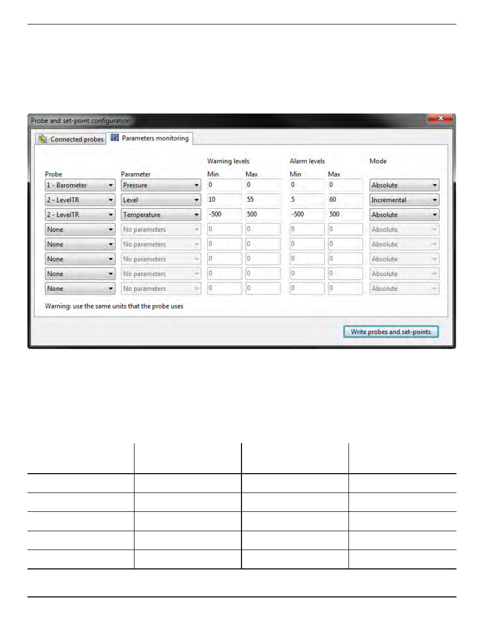Open the Level parameter dropdown
Screen dimensions: 486x629
point(161,200)
